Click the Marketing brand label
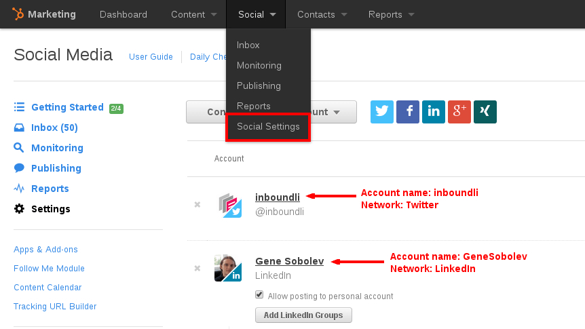 pos(52,14)
